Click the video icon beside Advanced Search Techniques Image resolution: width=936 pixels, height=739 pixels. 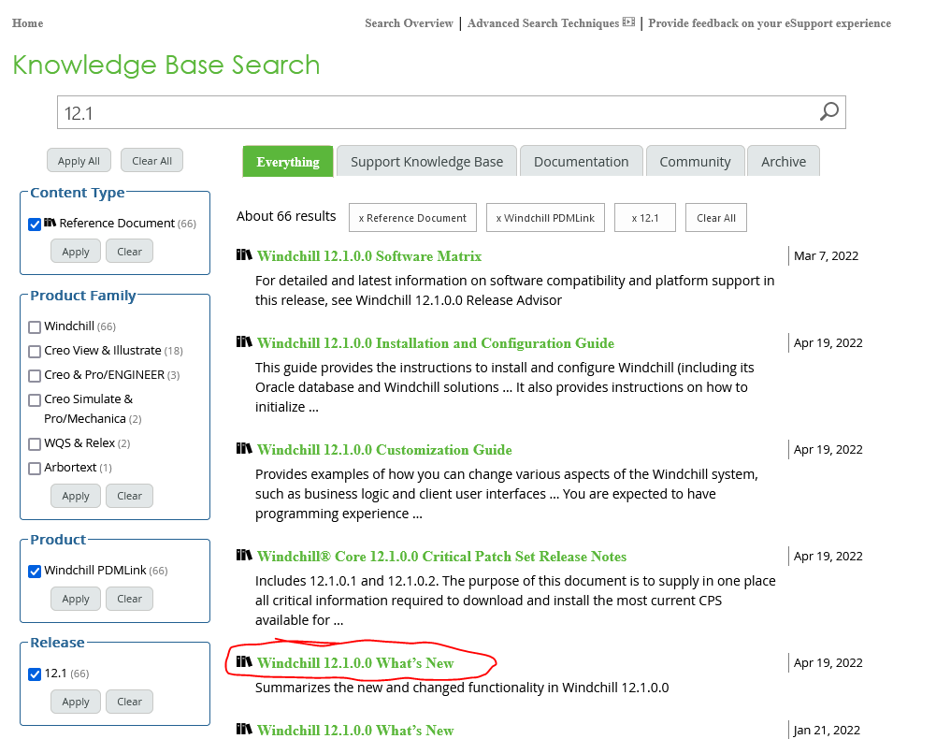click(631, 22)
